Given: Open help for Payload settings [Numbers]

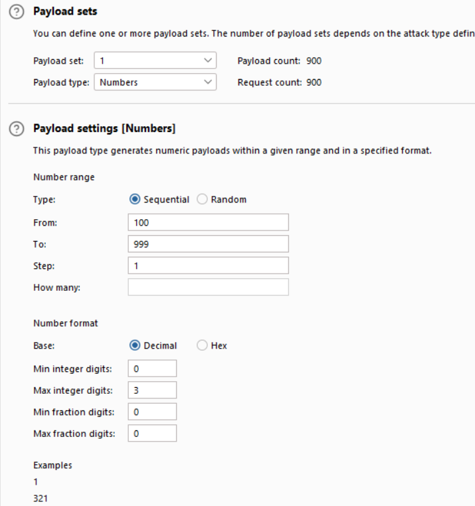Looking at the screenshot, I should (15, 128).
